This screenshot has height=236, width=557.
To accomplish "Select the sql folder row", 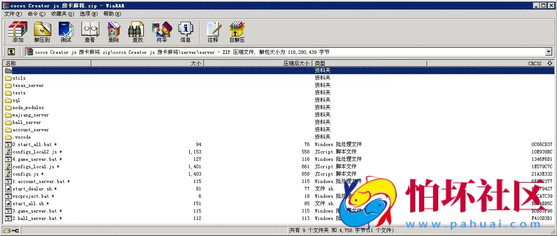I will (x=278, y=100).
